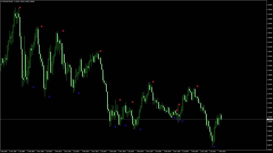Screen dimensions: 273x153
Task: Select the blue up arrow below the early-2017 low
Action: [x=140, y=129]
